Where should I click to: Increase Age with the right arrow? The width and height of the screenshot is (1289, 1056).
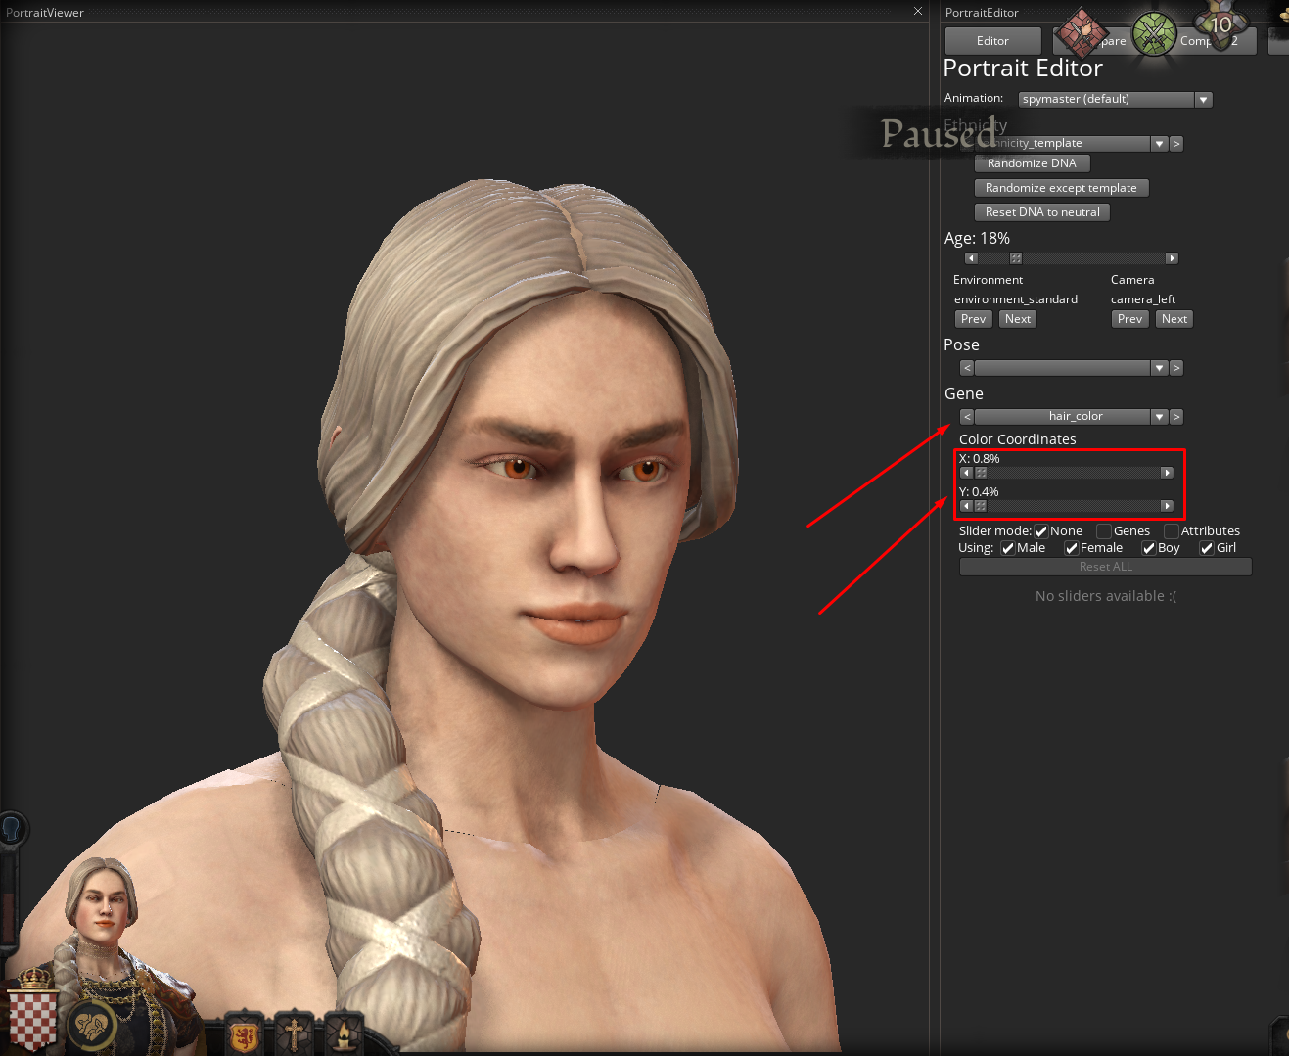(1172, 258)
